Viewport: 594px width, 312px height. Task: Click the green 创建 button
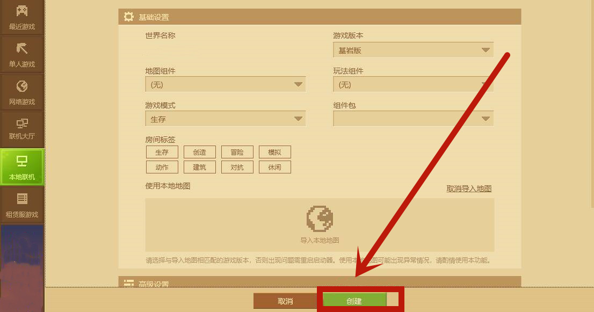coord(354,301)
